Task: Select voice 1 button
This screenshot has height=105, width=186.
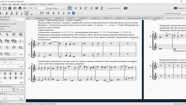Action: pyautogui.click(x=73, y=13)
